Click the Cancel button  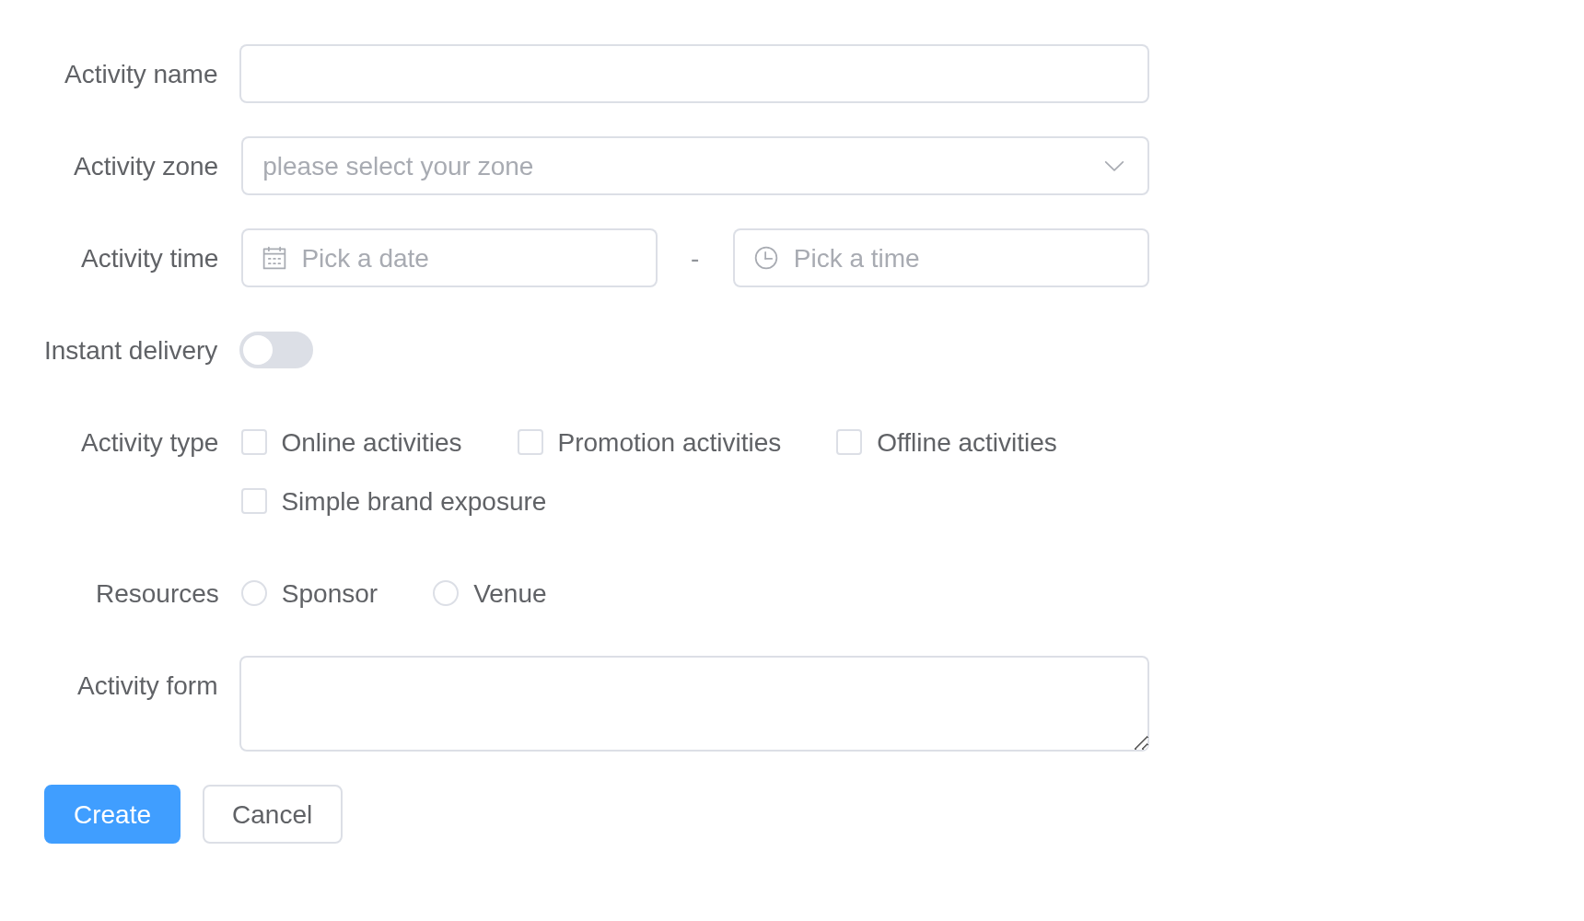pyautogui.click(x=273, y=814)
